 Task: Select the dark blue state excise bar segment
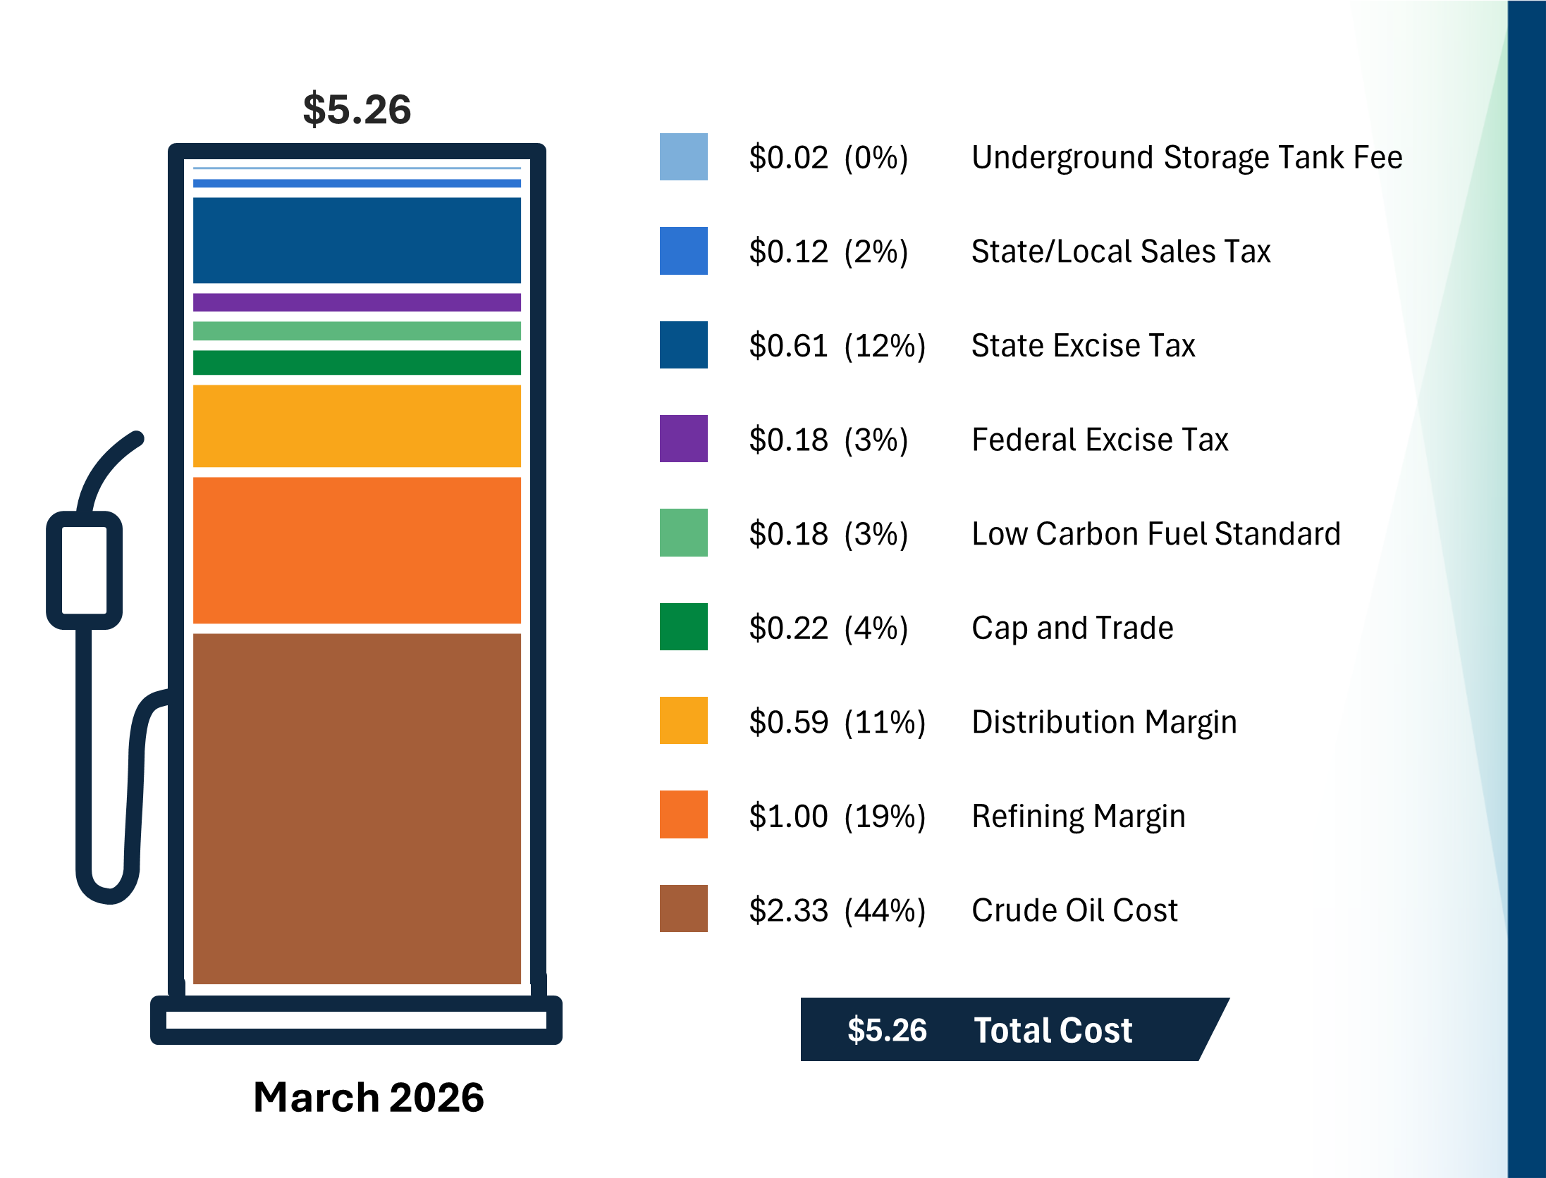357,240
